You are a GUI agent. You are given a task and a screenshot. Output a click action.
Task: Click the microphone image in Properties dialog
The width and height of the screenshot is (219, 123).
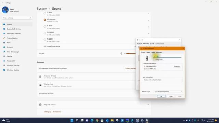coord(147,58)
